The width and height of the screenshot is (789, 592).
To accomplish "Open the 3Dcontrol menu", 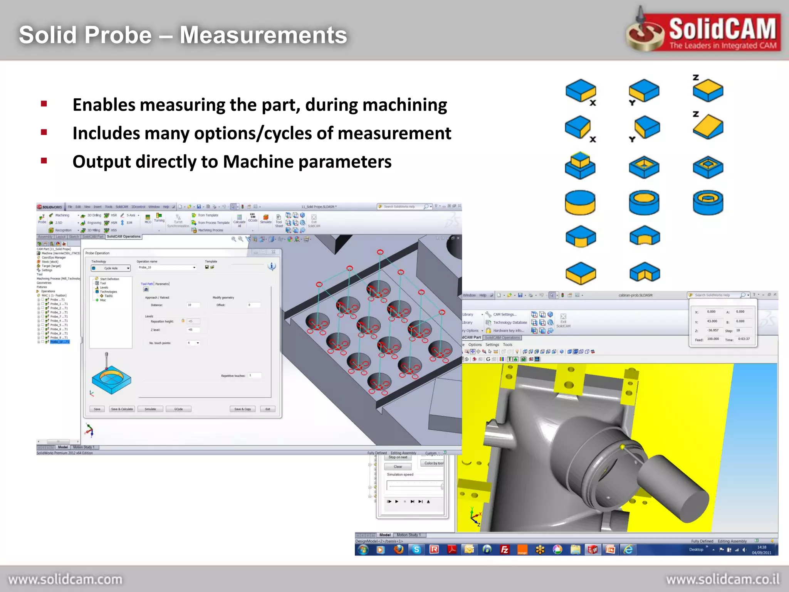I will [x=138, y=207].
